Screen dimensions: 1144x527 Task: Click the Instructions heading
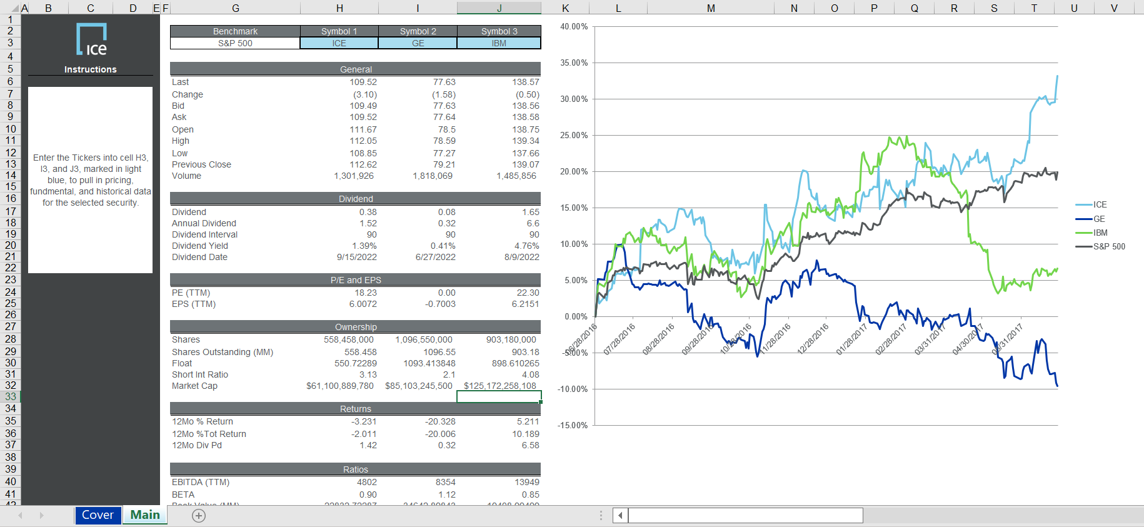[x=91, y=69]
